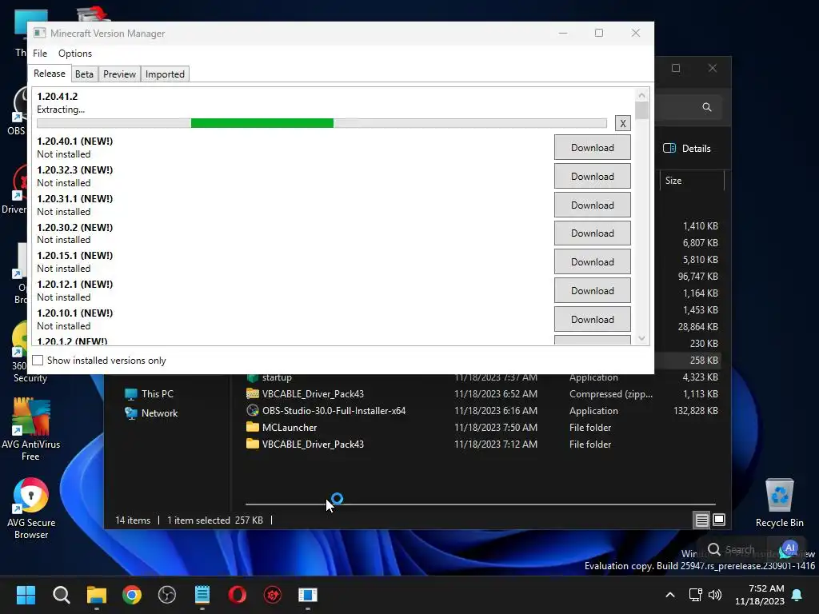The height and width of the screenshot is (614, 819).
Task: Open AVG AntiVirus Free desktop shortcut
Action: 31,429
